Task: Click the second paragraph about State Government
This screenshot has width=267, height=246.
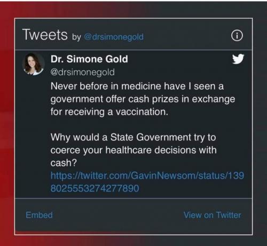Action: [133, 150]
